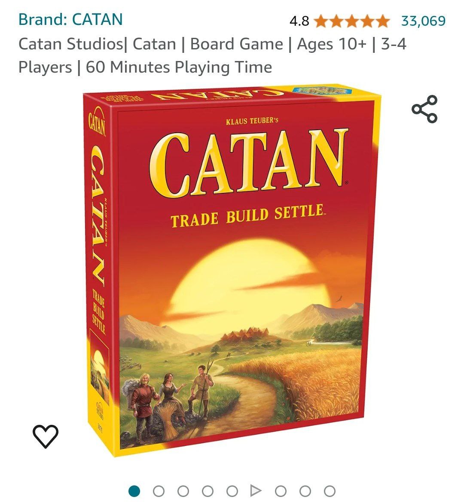Click the fifth orange rating star

click(382, 21)
